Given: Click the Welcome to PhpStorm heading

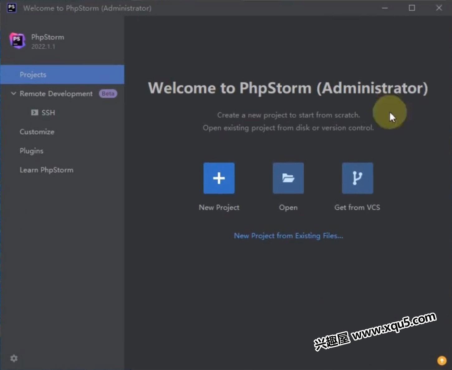Looking at the screenshot, I should click(x=288, y=88).
